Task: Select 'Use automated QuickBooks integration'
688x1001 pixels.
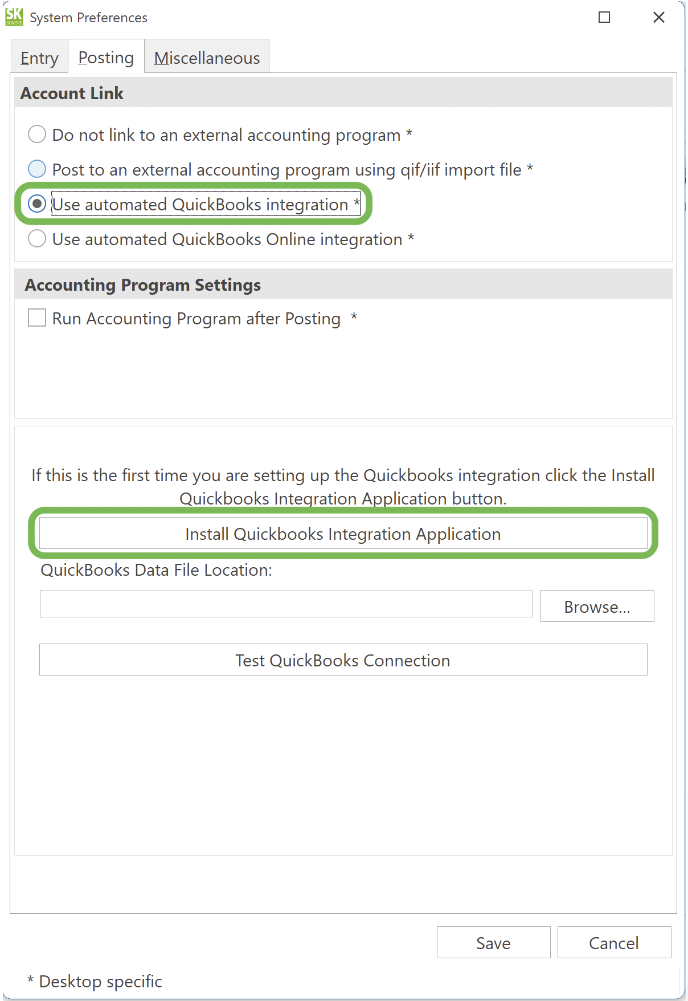Action: pos(37,204)
